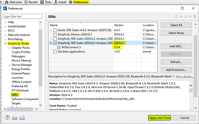Select Device Filtering in the tree

coord(21,61)
